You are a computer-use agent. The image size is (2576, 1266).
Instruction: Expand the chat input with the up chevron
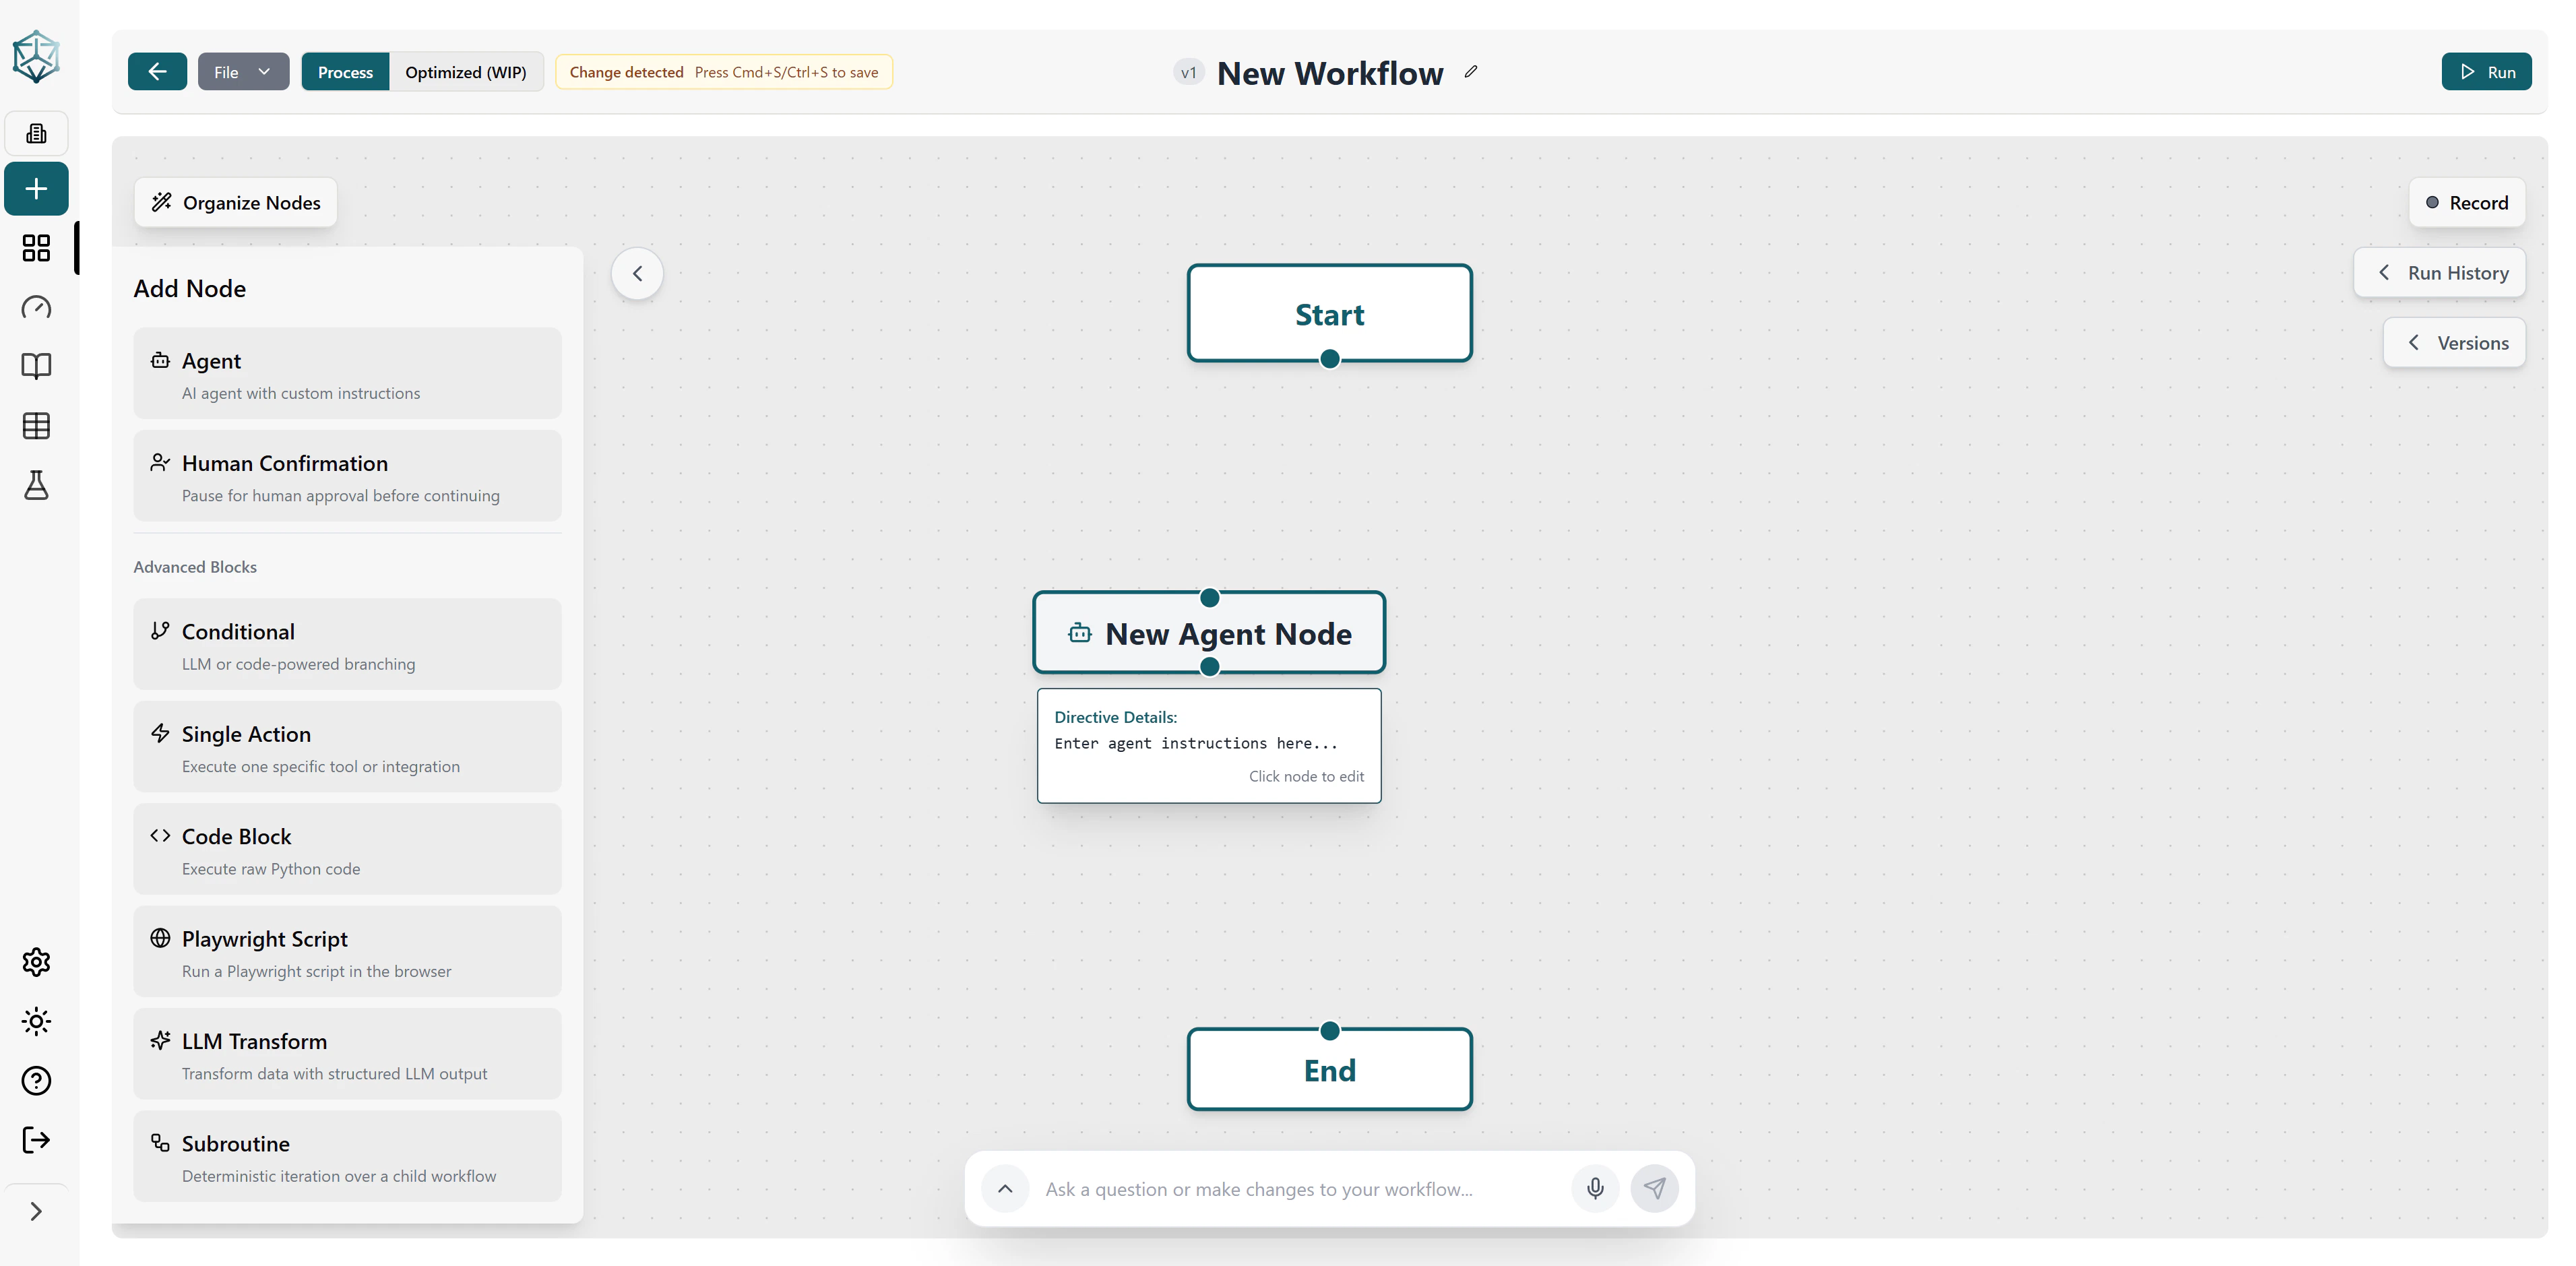[x=1005, y=1188]
